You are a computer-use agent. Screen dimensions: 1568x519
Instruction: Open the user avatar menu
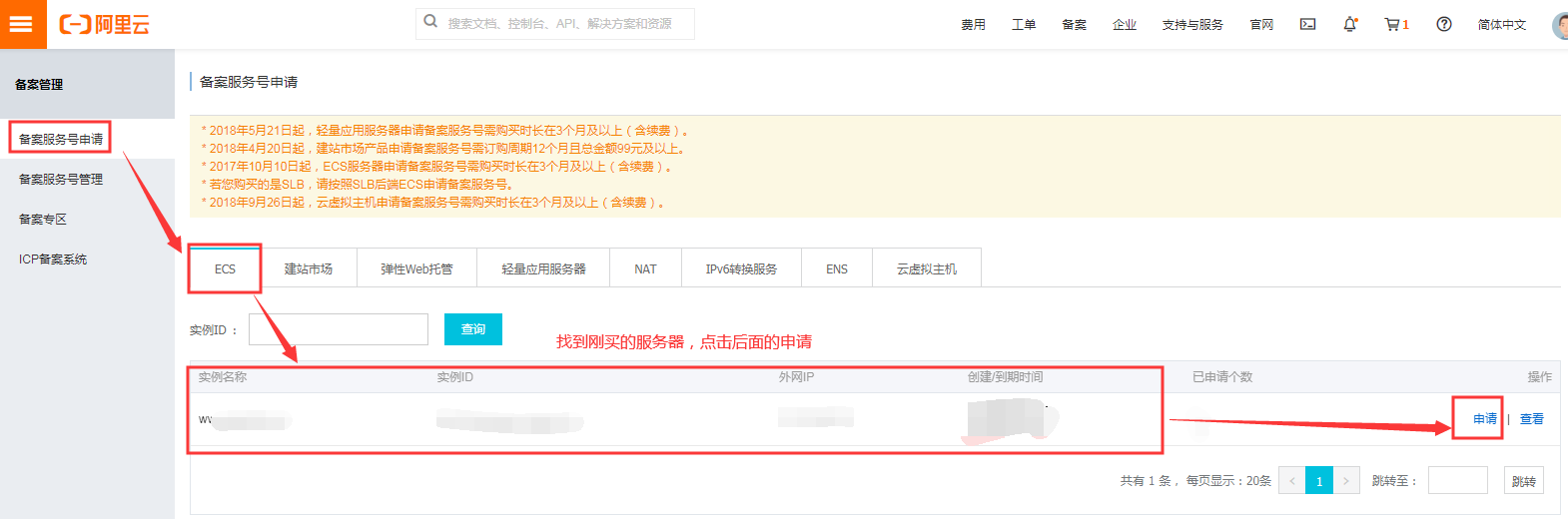pyautogui.click(x=1560, y=25)
